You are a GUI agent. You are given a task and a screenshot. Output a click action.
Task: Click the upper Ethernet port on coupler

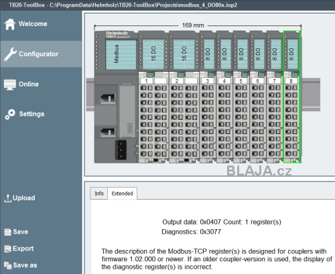(108, 98)
